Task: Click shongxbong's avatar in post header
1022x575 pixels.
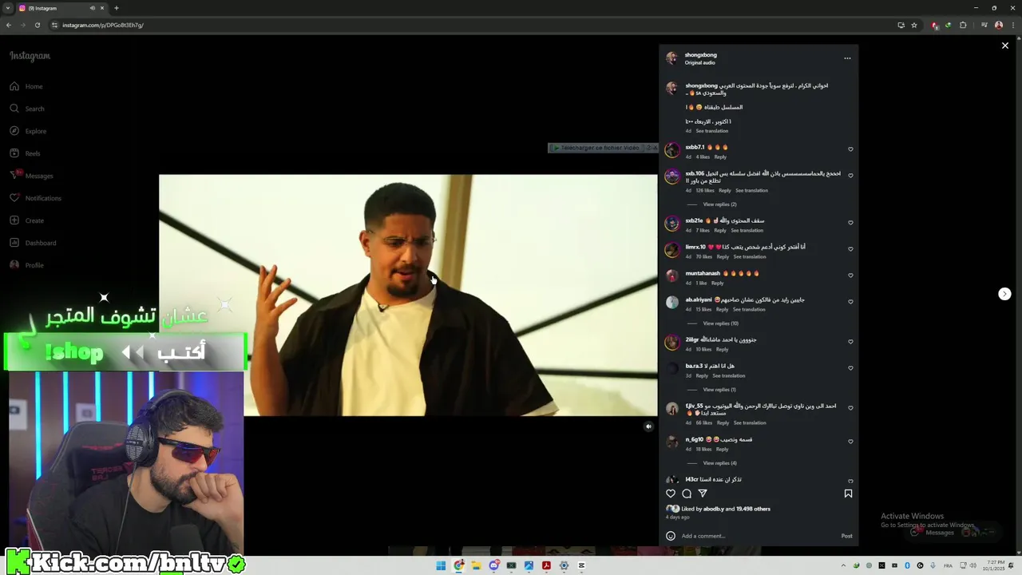Action: click(671, 58)
